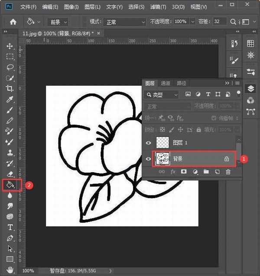
Task: Select the Crop tool
Action: (10, 88)
